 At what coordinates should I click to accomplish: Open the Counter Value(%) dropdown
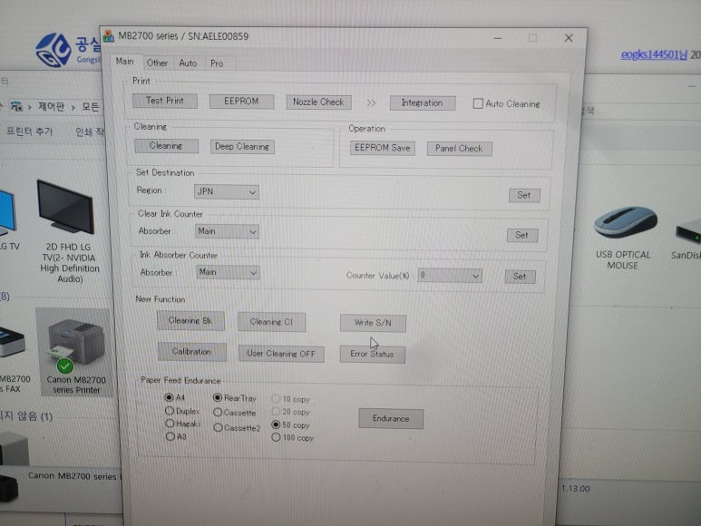click(x=449, y=276)
